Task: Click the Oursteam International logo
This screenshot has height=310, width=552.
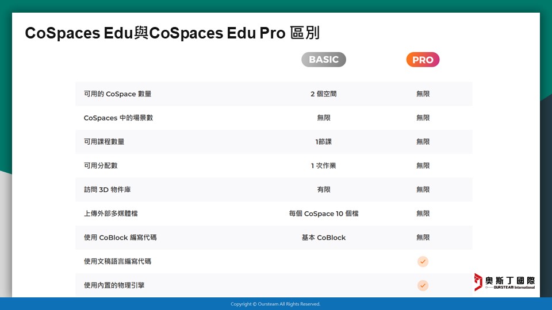Action: pyautogui.click(x=504, y=282)
